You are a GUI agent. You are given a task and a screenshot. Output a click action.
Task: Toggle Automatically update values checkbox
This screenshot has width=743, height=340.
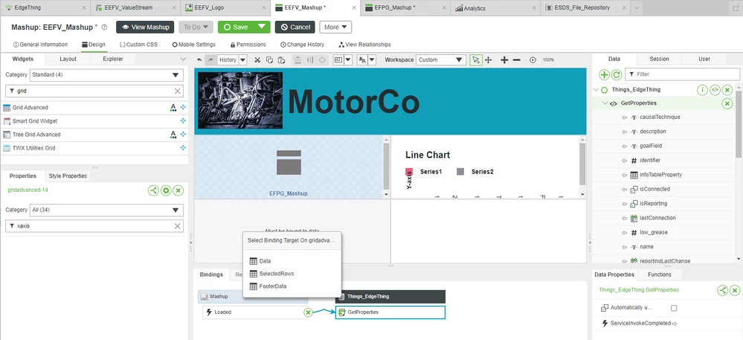coord(674,308)
